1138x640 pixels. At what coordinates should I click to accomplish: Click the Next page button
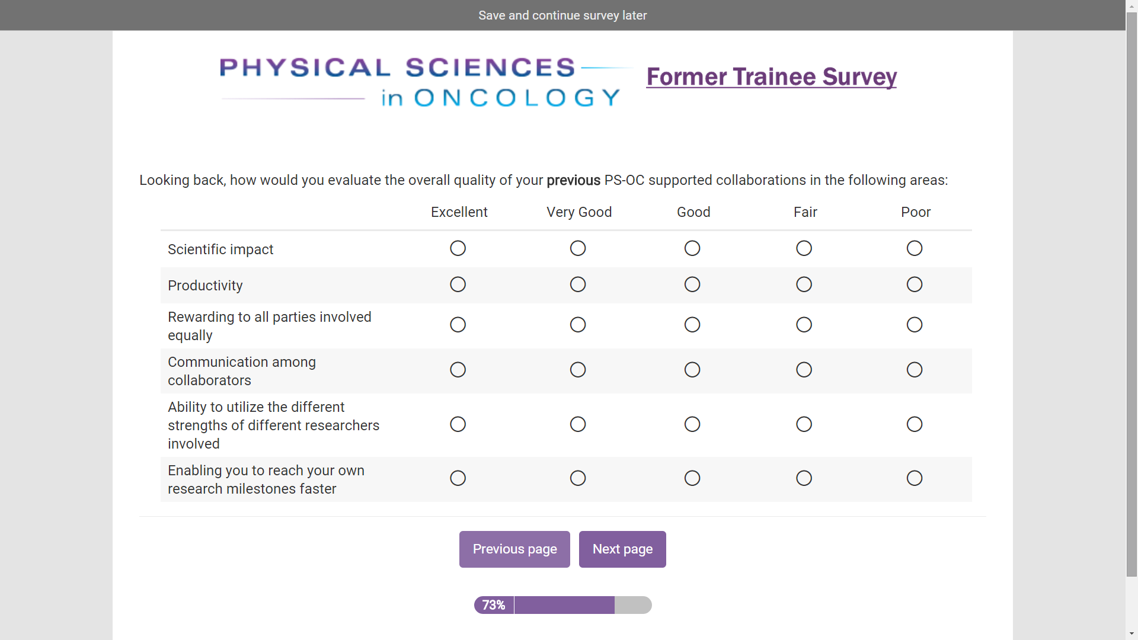click(622, 549)
